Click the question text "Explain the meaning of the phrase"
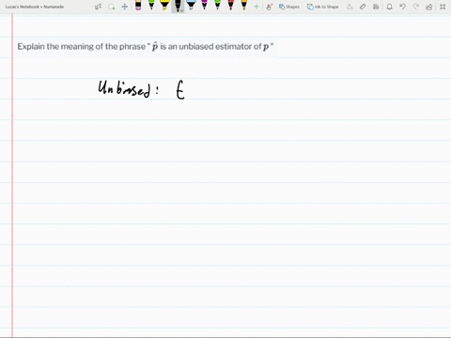The image size is (451, 338). (x=82, y=47)
